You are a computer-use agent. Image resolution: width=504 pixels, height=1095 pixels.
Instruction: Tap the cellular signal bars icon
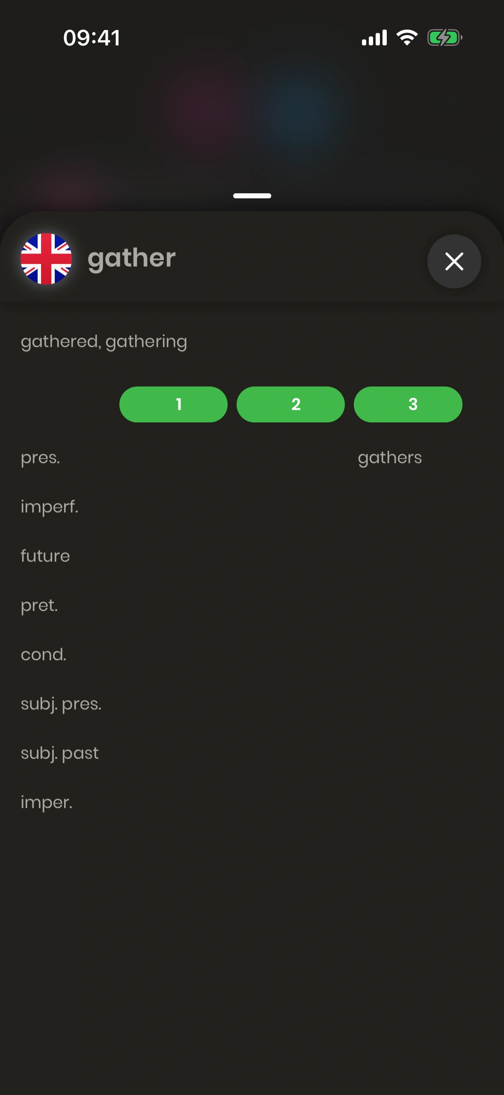coord(374,38)
